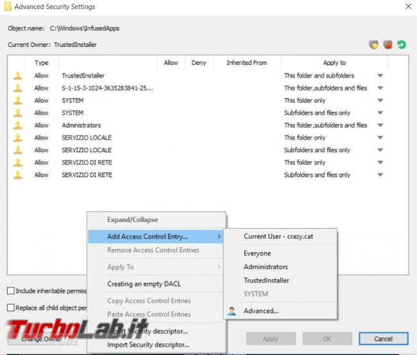Click the user icon beside S-1-15-3-1024 entry
Screen dimensions: 417x355
coord(18,88)
